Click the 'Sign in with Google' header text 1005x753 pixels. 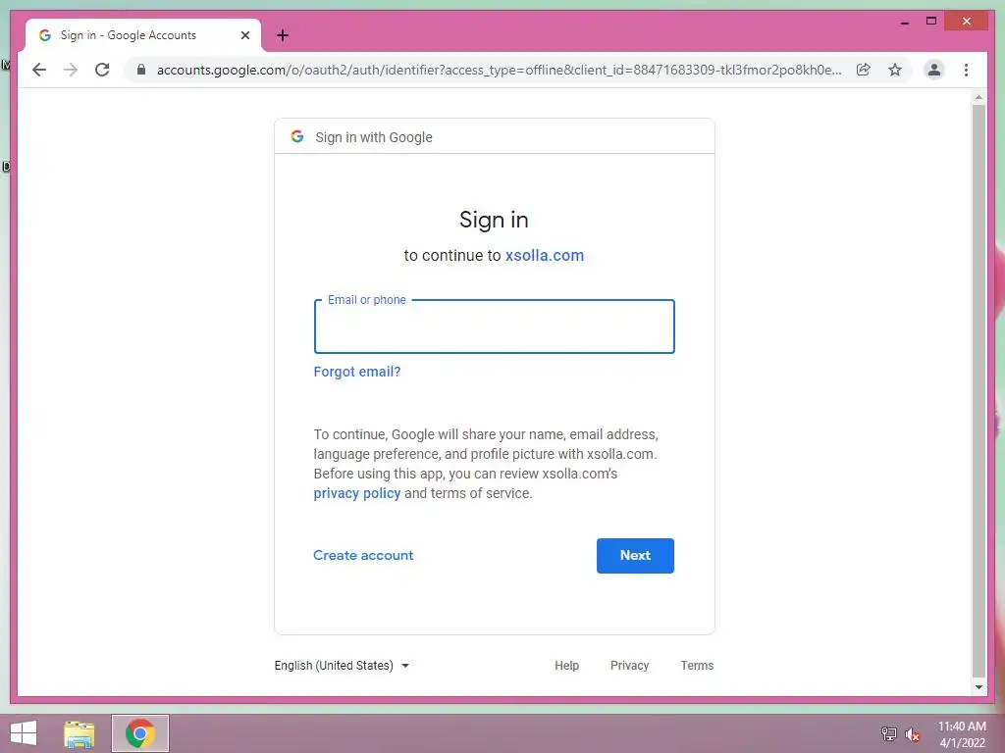point(374,137)
